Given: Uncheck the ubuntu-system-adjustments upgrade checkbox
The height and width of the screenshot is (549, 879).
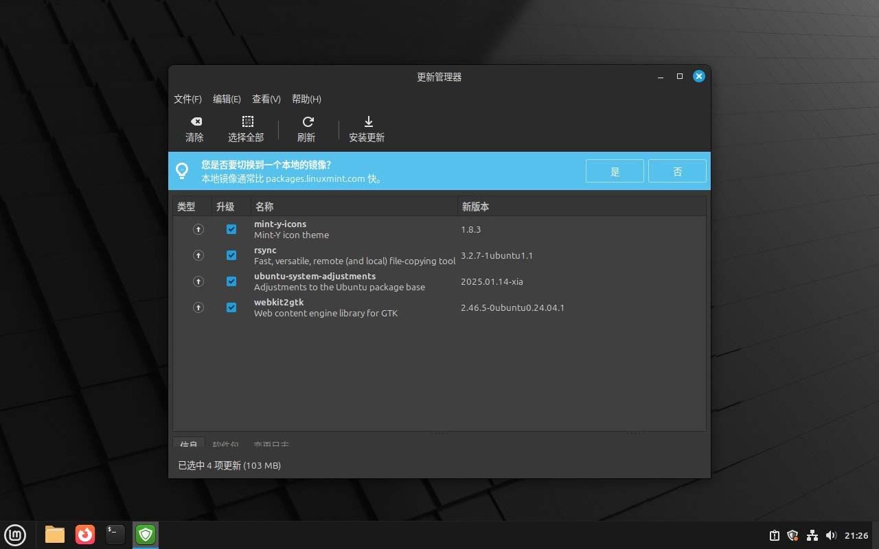Looking at the screenshot, I should pos(231,281).
